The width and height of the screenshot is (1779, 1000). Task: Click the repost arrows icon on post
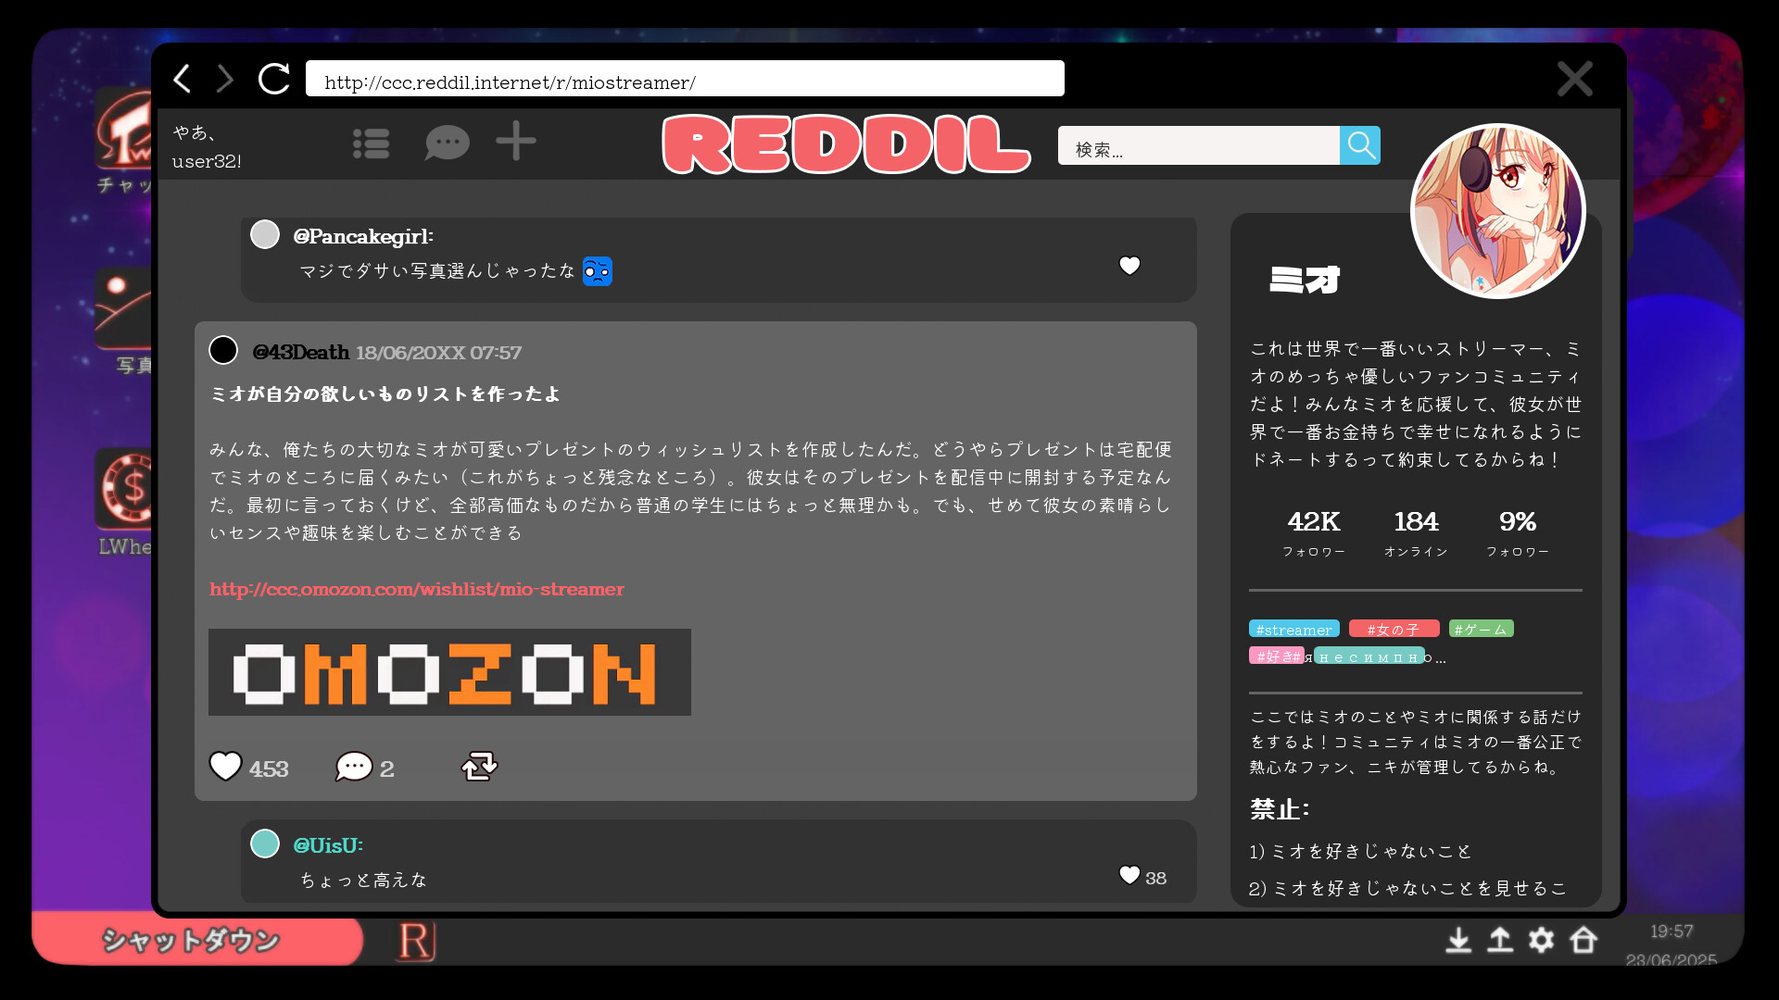coord(479,766)
